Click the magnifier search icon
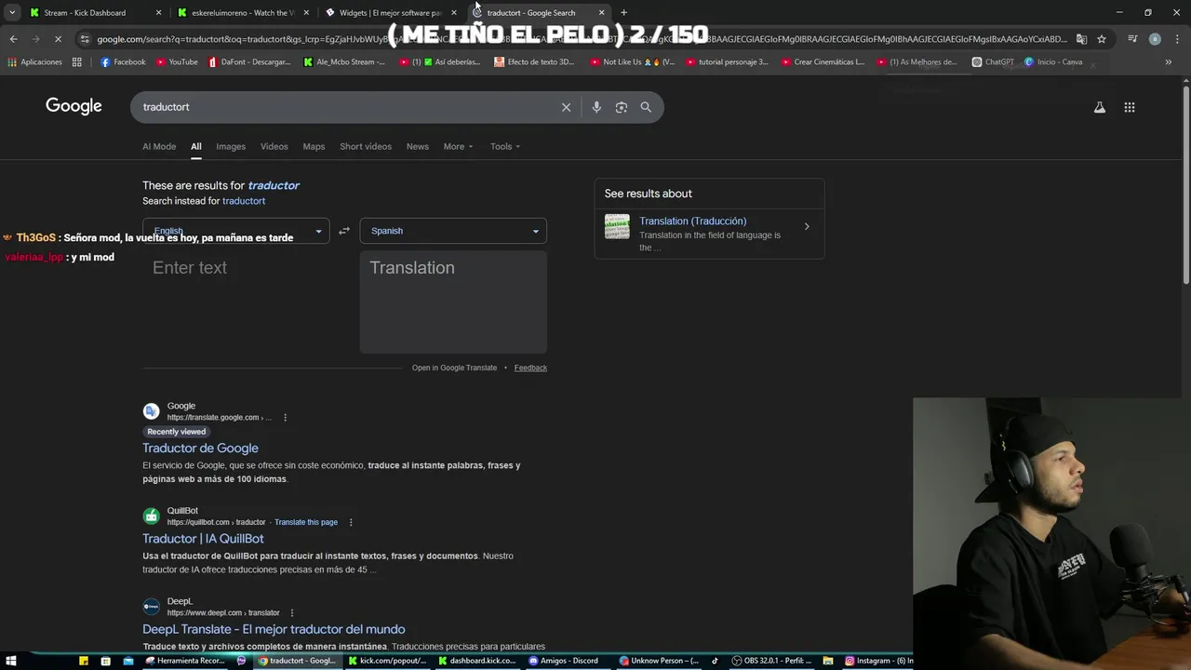The width and height of the screenshot is (1191, 670). (x=646, y=107)
